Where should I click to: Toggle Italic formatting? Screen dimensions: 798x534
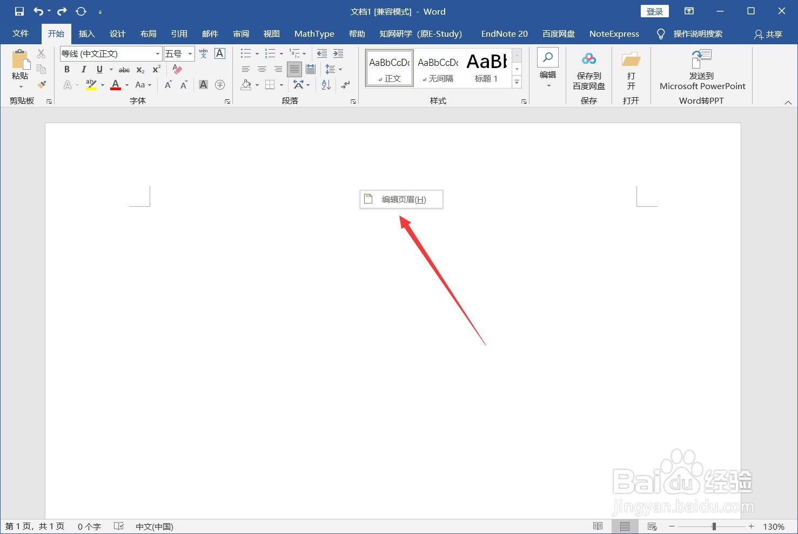(x=83, y=69)
